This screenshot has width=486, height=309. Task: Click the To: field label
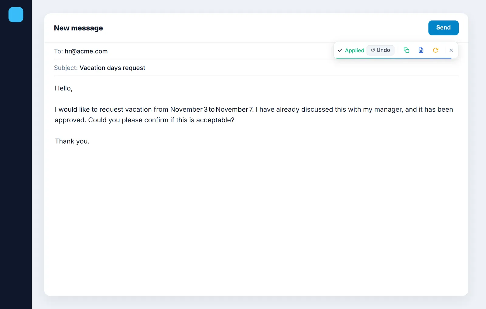(58, 51)
